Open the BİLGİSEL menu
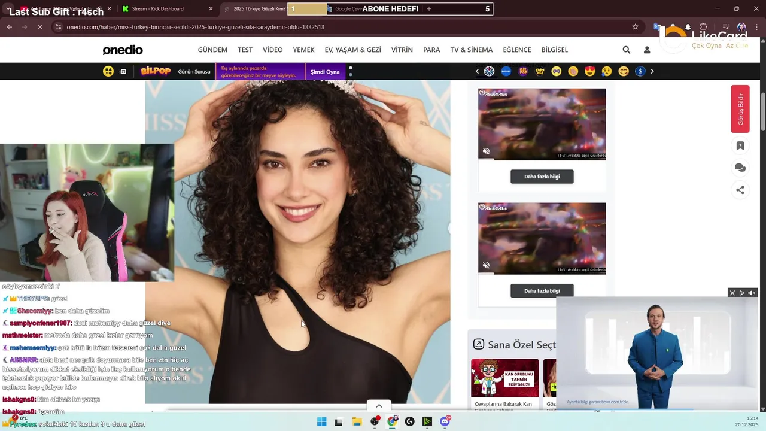The image size is (766, 431). (555, 50)
